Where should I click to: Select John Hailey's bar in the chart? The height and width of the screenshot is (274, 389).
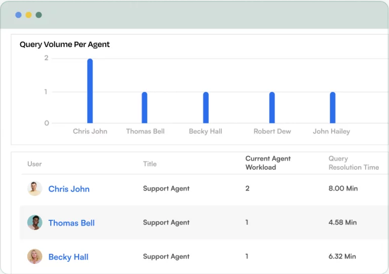click(332, 107)
